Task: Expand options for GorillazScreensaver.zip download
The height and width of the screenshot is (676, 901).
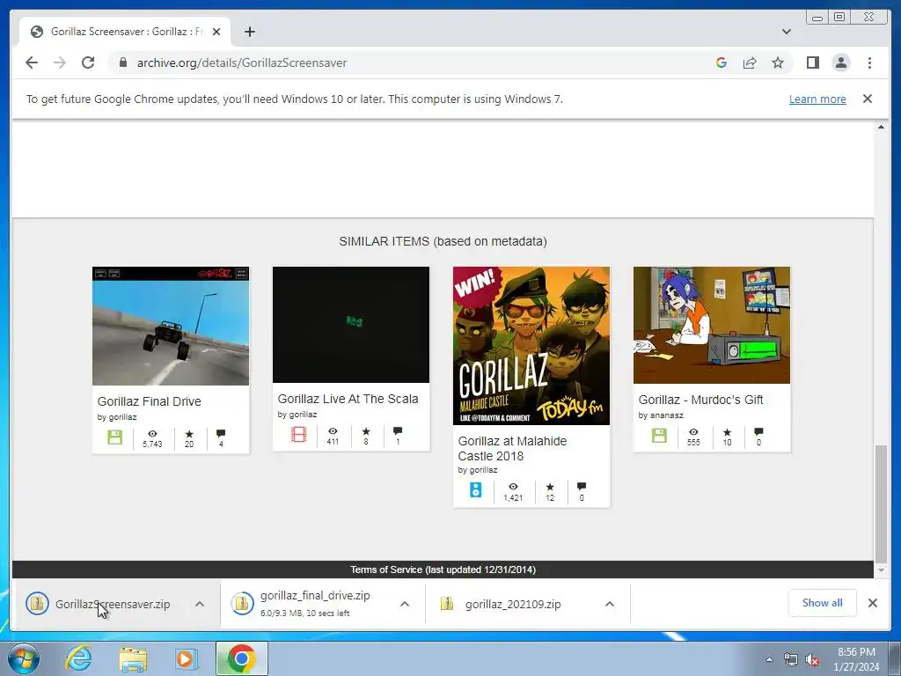Action: pyautogui.click(x=200, y=604)
